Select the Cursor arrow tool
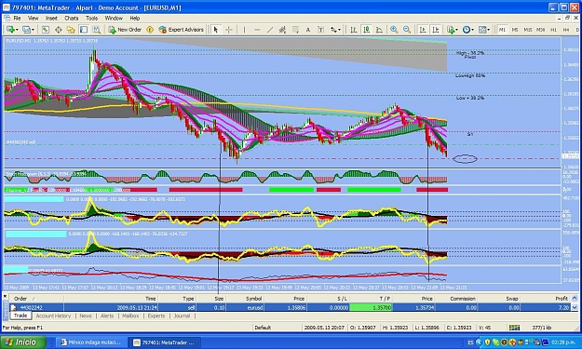The image size is (582, 349). pyautogui.click(x=216, y=30)
